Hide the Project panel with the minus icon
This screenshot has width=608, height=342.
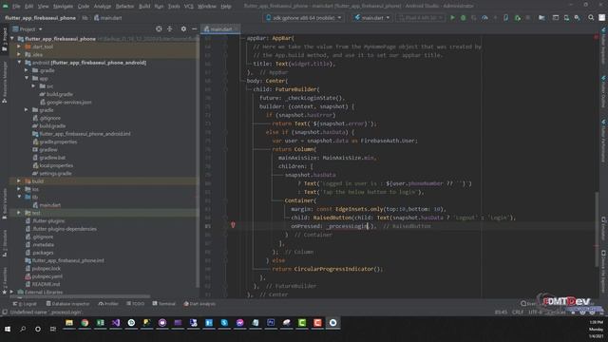(194, 29)
